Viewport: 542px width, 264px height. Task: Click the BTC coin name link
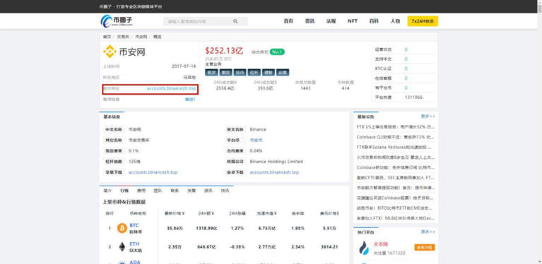(x=134, y=225)
